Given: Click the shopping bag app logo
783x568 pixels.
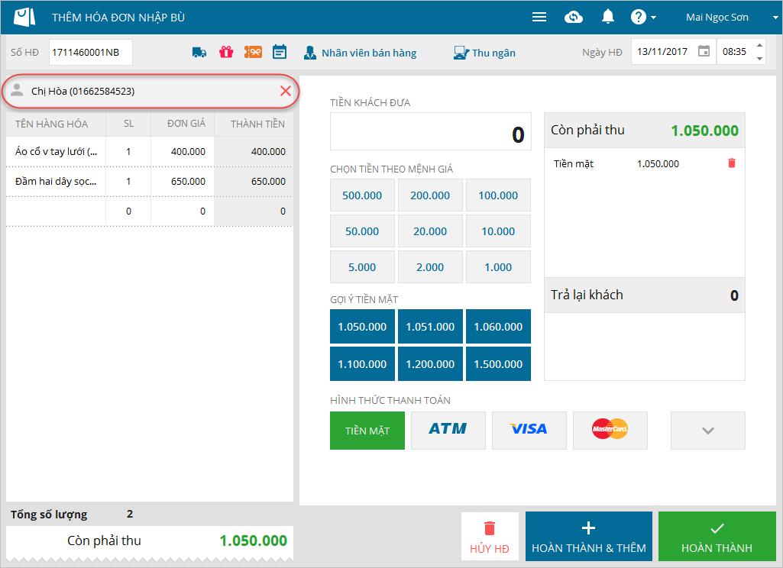Looking at the screenshot, I should (24, 17).
